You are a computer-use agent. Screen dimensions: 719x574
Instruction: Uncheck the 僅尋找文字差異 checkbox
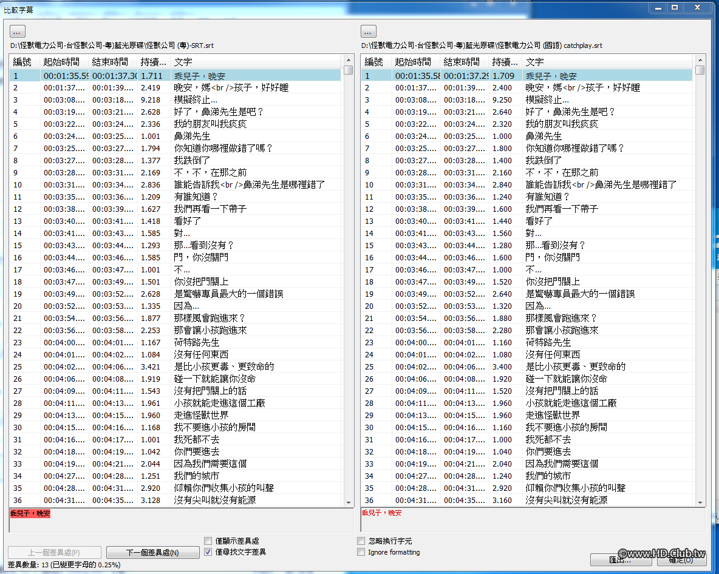(x=208, y=552)
